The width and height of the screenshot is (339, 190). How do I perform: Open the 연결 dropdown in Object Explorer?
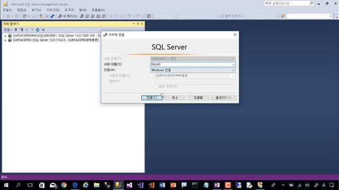(x=8, y=30)
